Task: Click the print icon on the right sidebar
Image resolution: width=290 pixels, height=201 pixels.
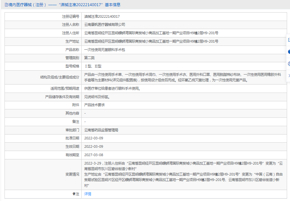Action: (x=289, y=64)
